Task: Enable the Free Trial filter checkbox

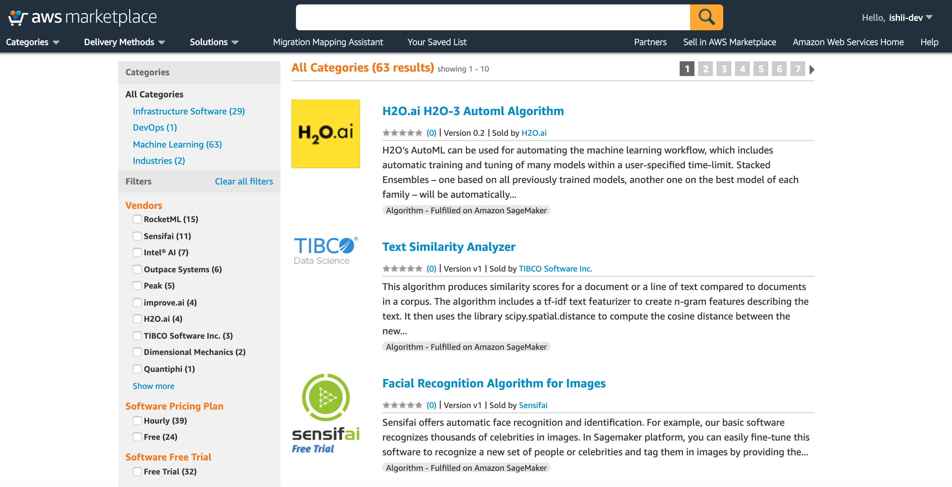Action: pos(137,472)
